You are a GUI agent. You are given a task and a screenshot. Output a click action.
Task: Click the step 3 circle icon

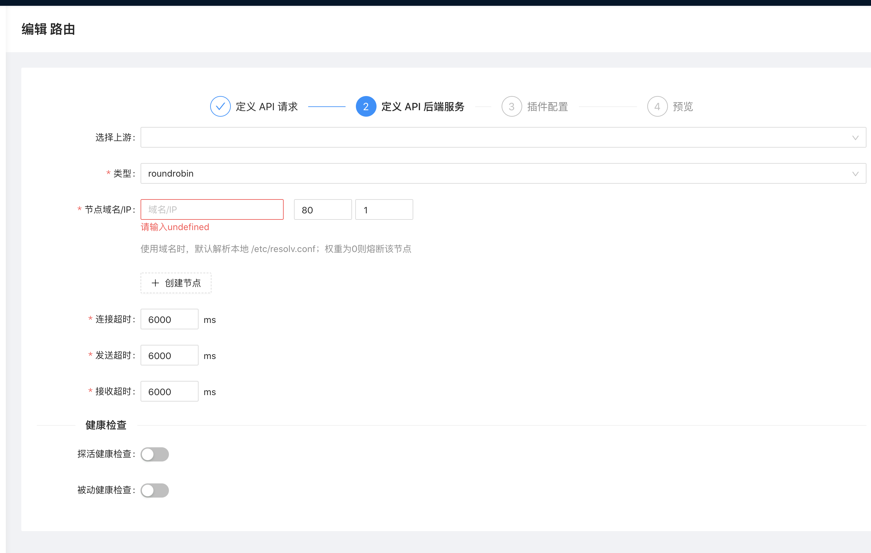512,106
